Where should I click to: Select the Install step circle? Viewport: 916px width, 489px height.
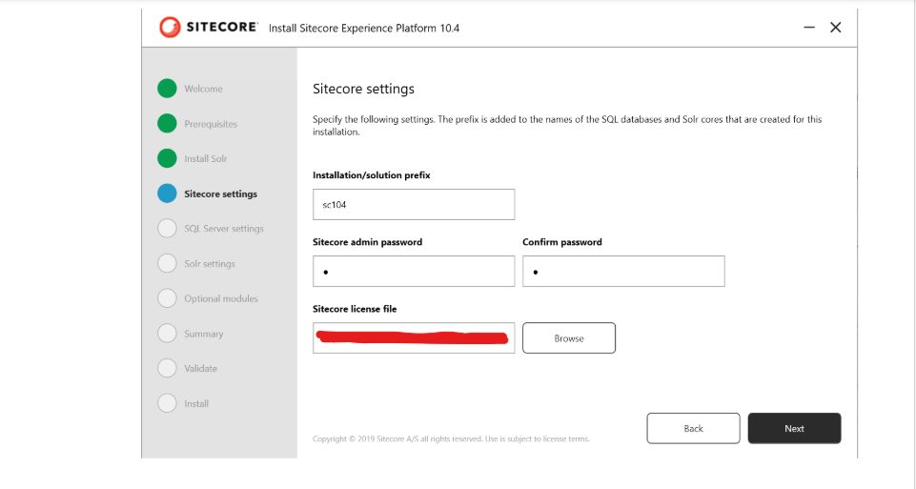(167, 403)
